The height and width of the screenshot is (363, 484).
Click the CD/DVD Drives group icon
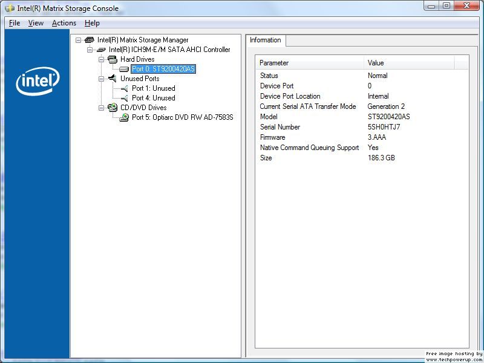(113, 108)
